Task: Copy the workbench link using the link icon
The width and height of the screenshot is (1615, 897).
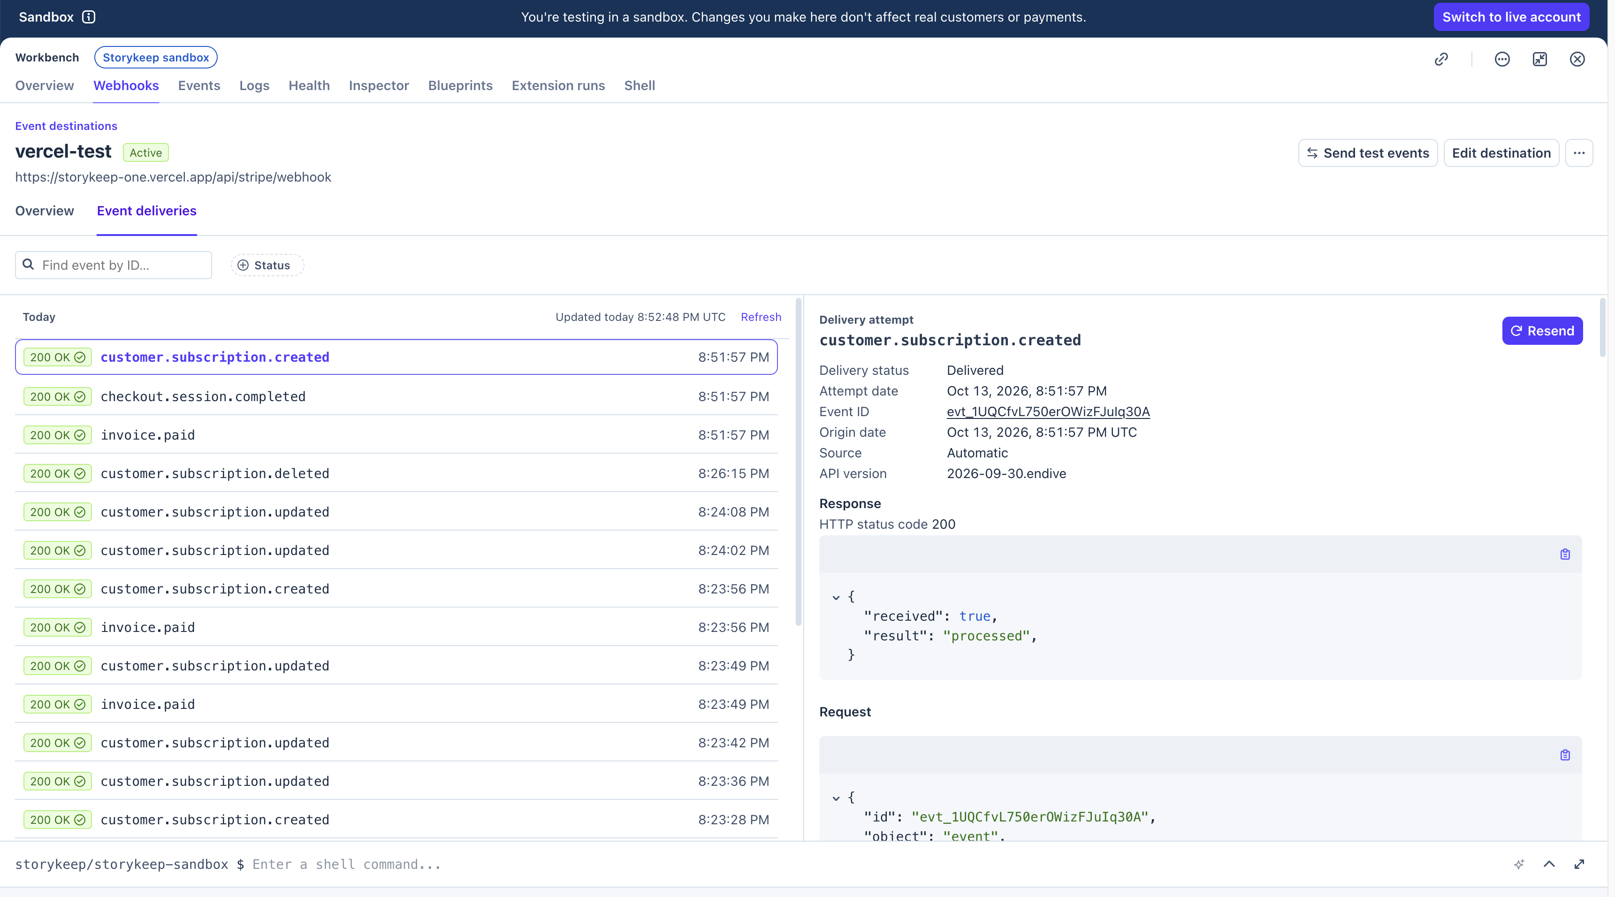Action: click(1441, 59)
